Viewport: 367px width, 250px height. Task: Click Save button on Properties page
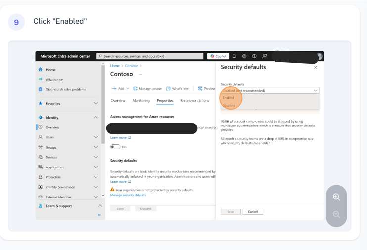coord(120,208)
